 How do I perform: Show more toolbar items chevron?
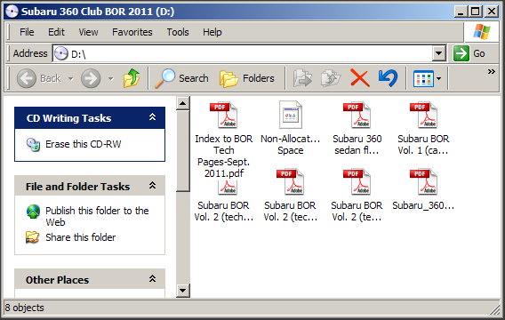click(x=491, y=71)
